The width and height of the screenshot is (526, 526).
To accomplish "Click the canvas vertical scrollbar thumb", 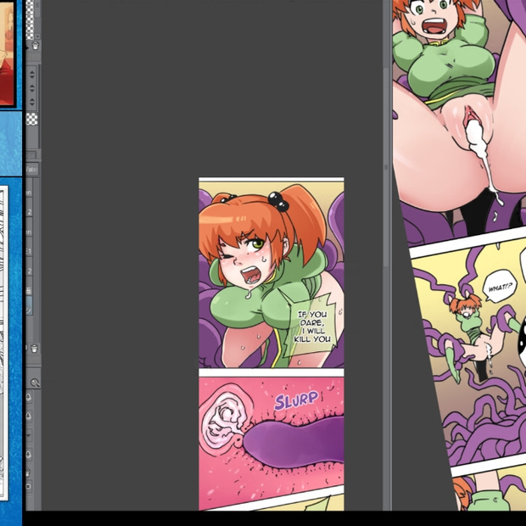I will click(x=386, y=168).
